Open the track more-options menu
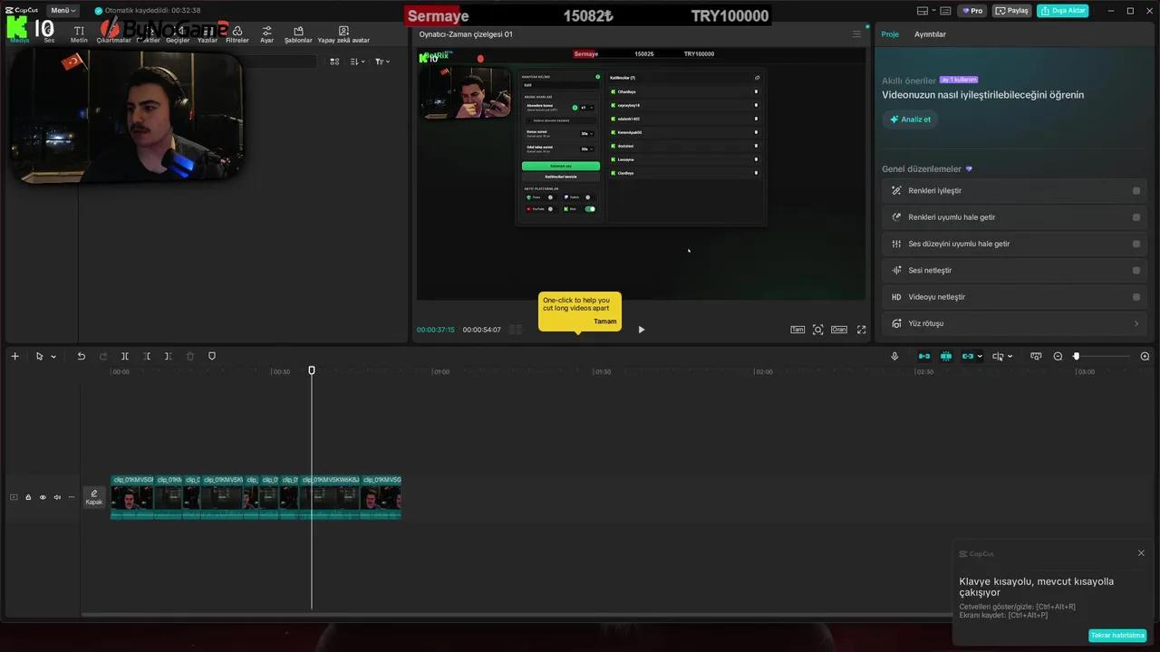Screen dimensions: 1160x652 (72, 497)
